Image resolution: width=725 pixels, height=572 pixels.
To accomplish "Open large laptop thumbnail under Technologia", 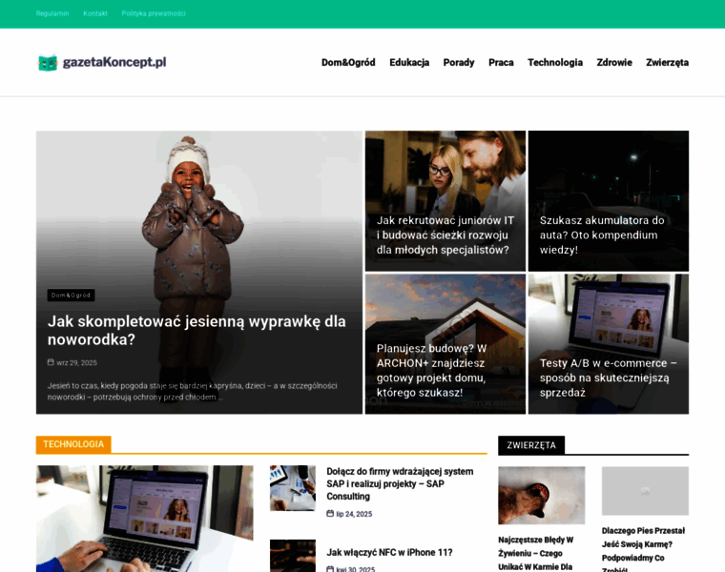I will (145, 519).
